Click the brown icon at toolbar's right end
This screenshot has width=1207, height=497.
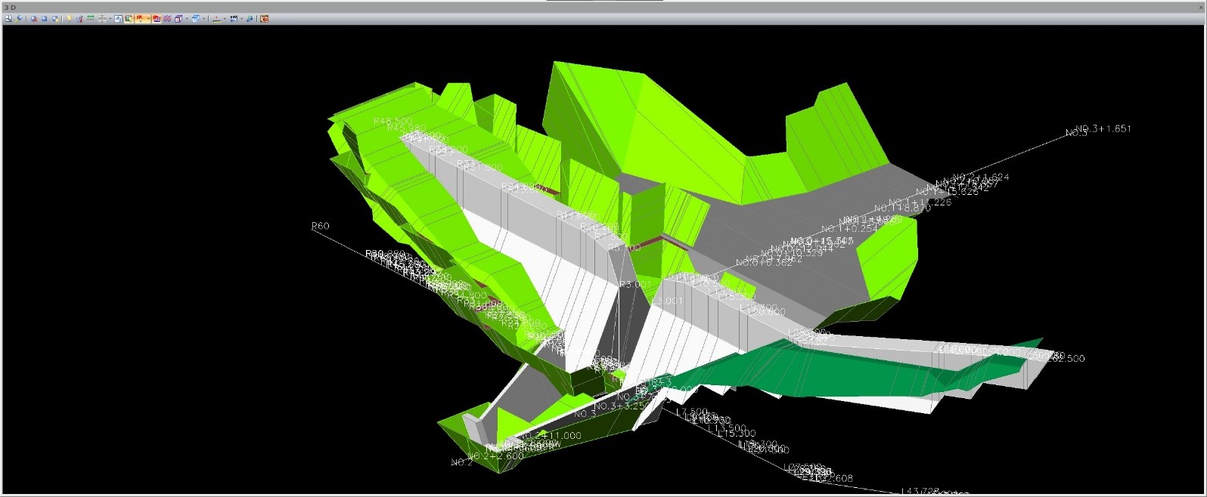coord(264,18)
